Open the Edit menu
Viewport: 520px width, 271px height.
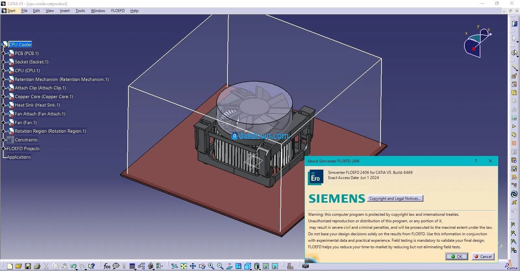point(36,11)
